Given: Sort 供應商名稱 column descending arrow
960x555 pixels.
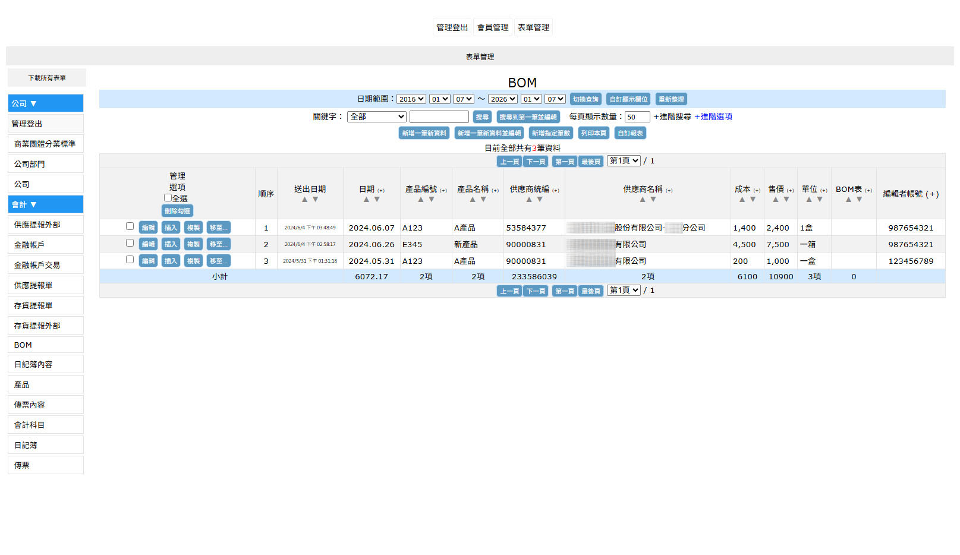Looking at the screenshot, I should coord(653,200).
